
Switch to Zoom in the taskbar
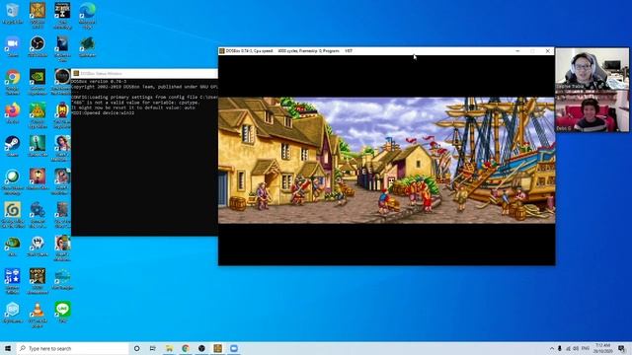(x=234, y=348)
